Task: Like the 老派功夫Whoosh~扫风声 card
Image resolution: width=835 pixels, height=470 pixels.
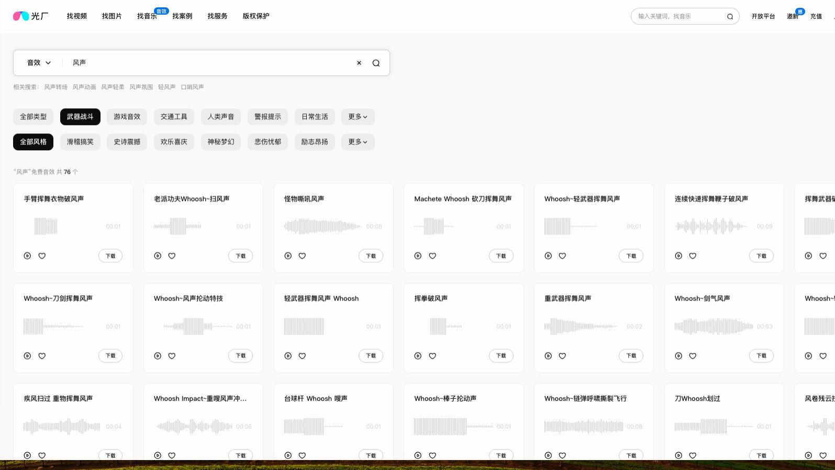Action: [x=172, y=256]
